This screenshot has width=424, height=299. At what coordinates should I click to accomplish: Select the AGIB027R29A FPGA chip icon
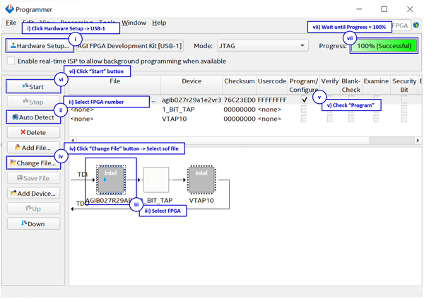click(111, 180)
